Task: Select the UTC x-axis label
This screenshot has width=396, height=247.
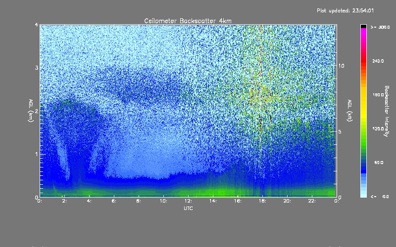Action: click(188, 208)
